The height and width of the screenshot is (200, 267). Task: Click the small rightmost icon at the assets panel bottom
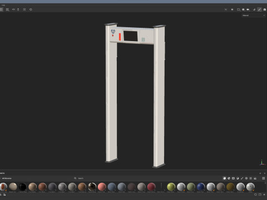pos(264,194)
